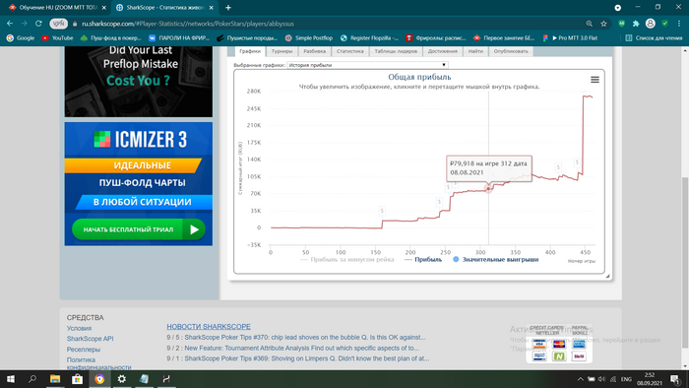Open the Google bookmark
Image resolution: width=689 pixels, height=388 pixels.
pyautogui.click(x=21, y=38)
